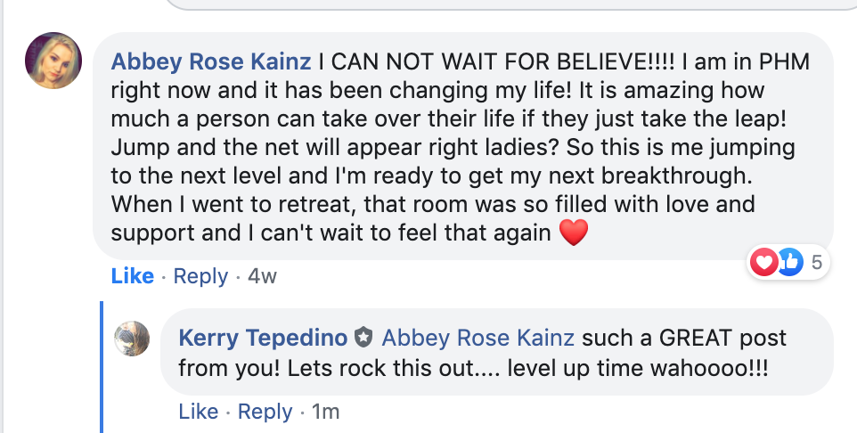Viewport: 857px width, 433px height.
Task: Open Kerry Tepedino's name link
Action: pos(263,338)
